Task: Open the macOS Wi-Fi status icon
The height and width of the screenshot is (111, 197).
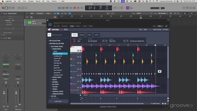Action: pos(157,1)
